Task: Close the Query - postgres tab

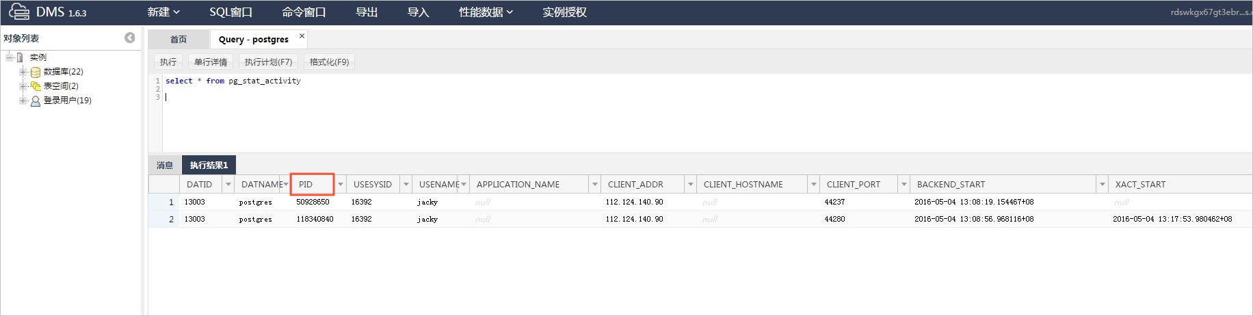Action: pyautogui.click(x=302, y=36)
